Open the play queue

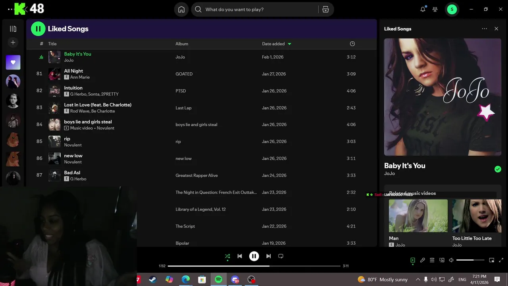[432, 260]
